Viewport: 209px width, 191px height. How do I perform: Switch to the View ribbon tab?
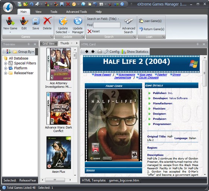pyautogui.click(x=38, y=12)
